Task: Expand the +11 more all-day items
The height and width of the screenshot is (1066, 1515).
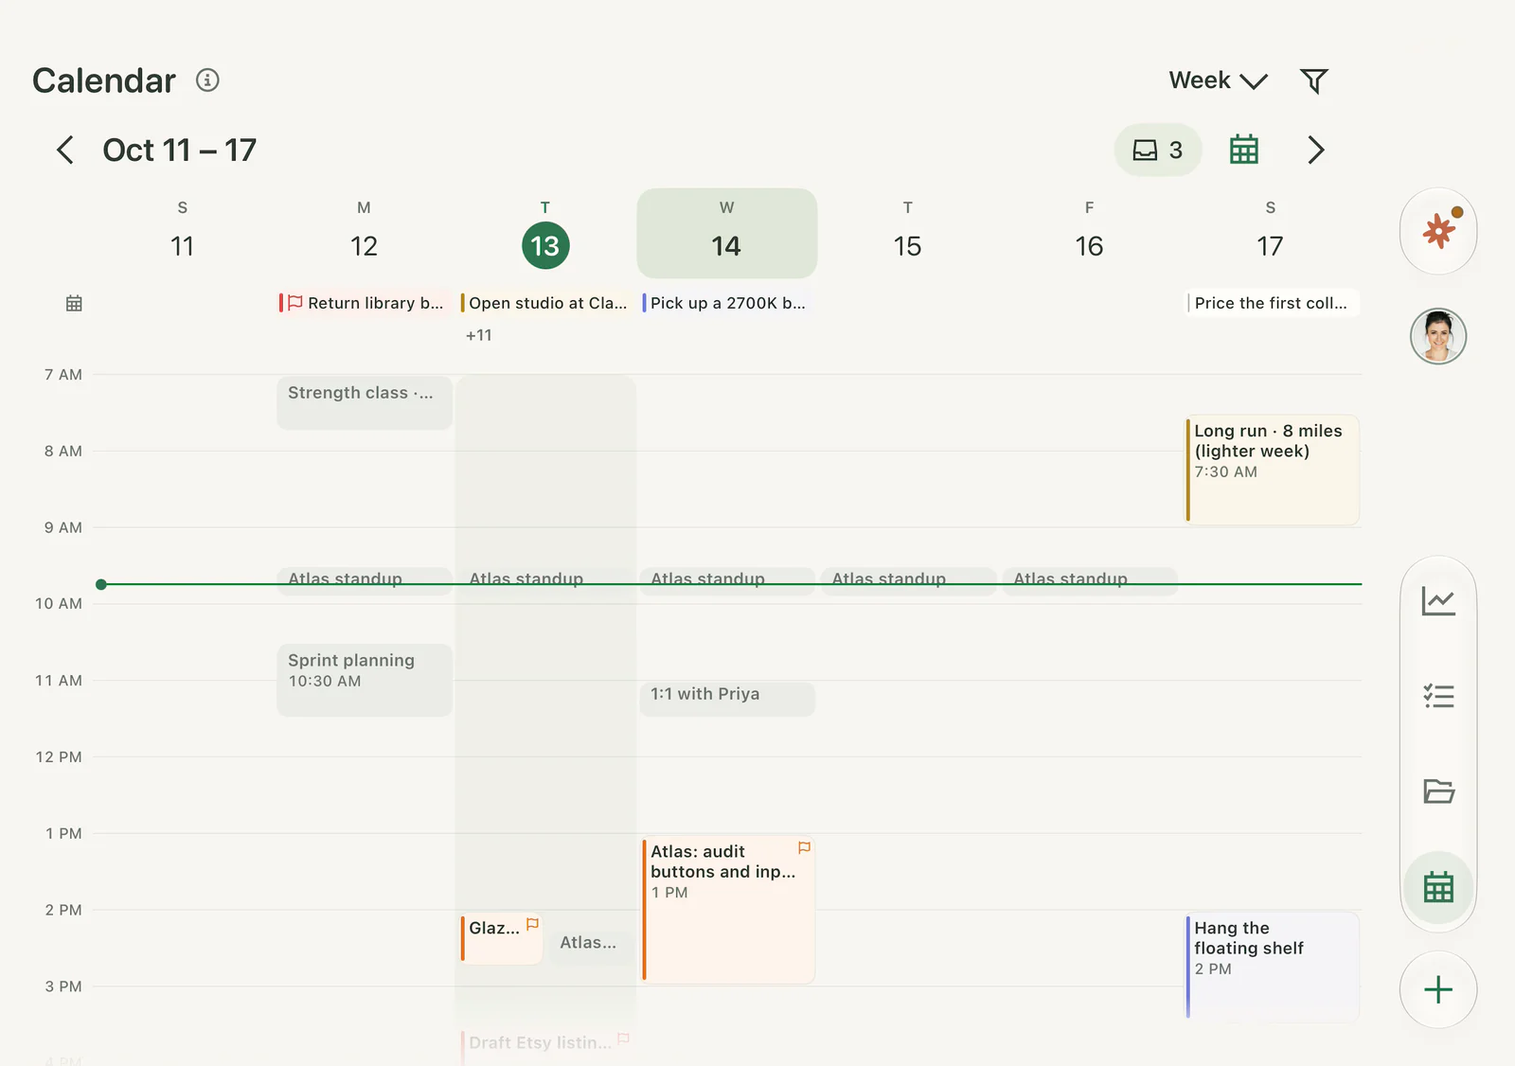Action: [479, 335]
